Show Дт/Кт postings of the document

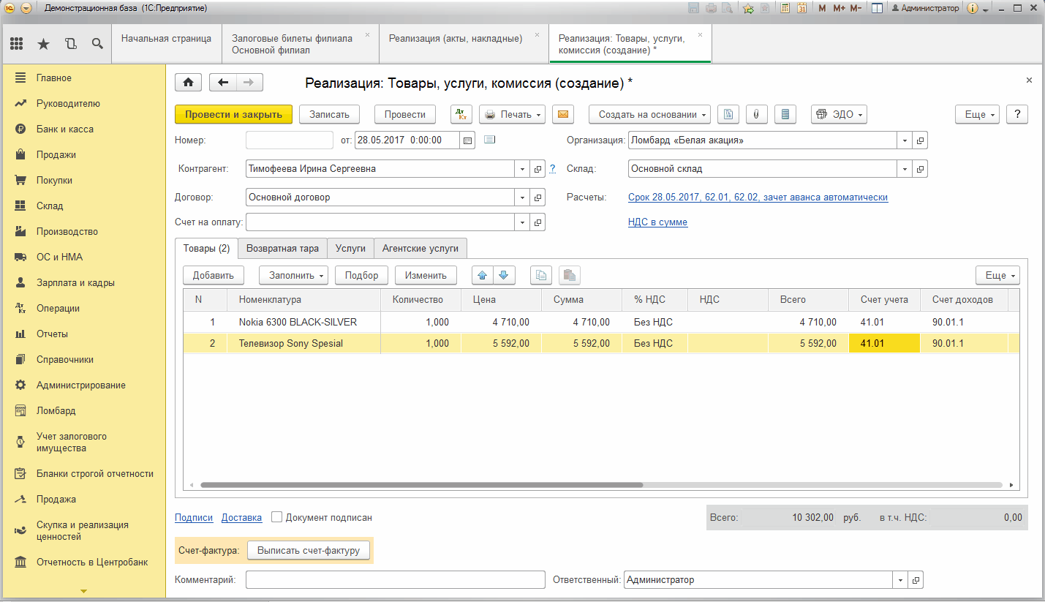(461, 114)
